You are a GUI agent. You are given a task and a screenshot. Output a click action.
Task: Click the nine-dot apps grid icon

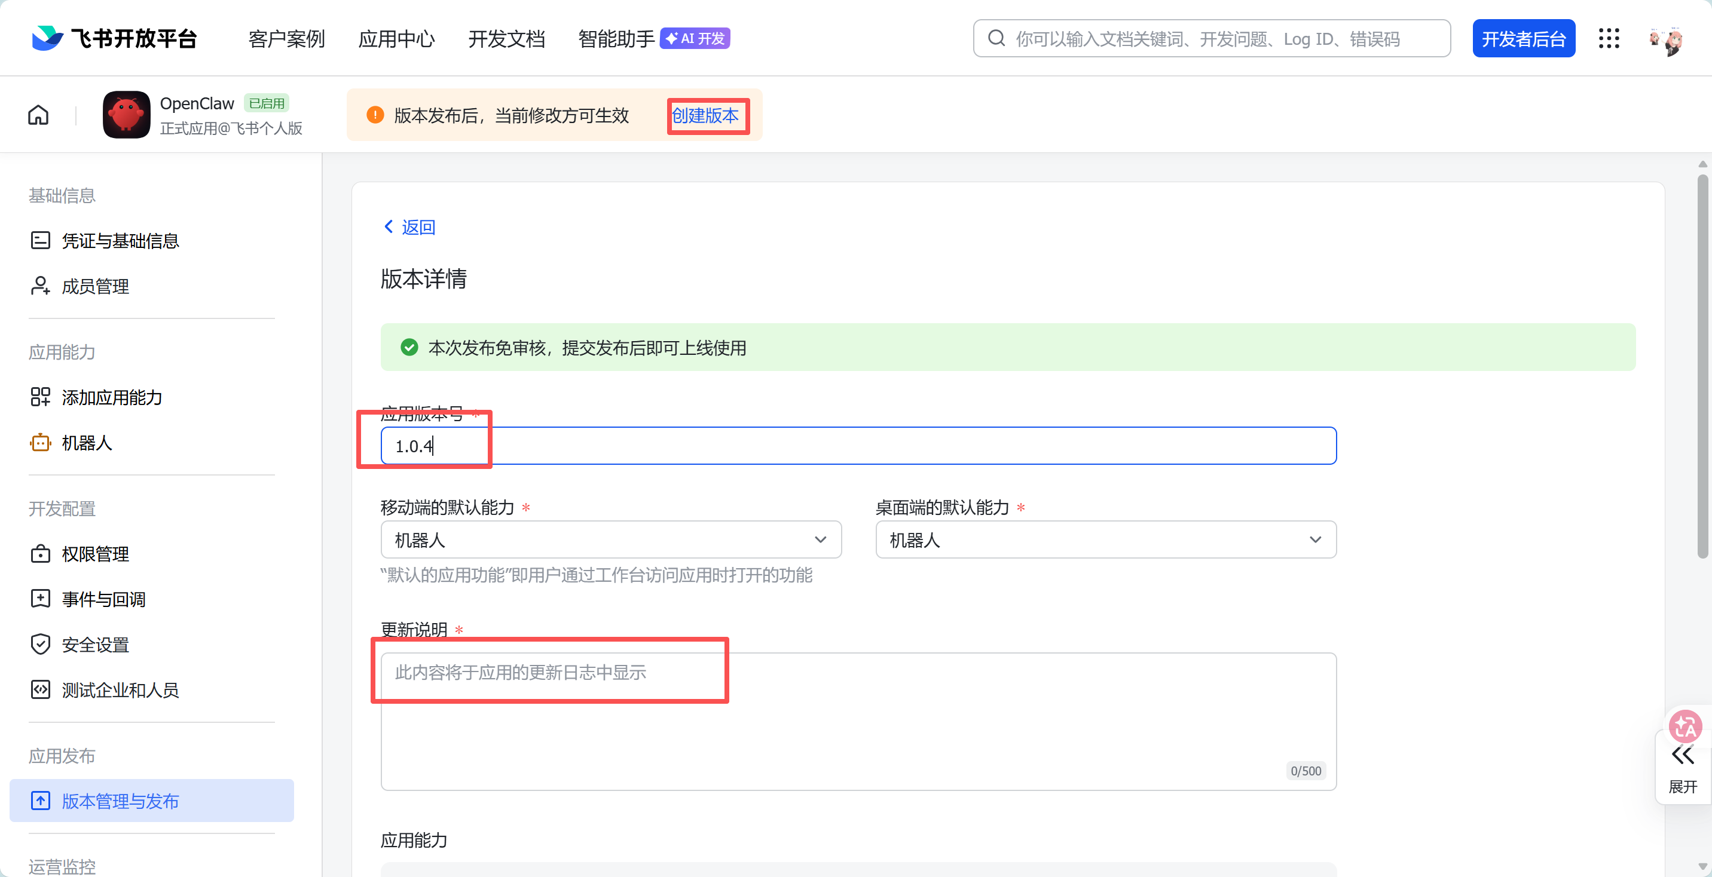tap(1609, 39)
